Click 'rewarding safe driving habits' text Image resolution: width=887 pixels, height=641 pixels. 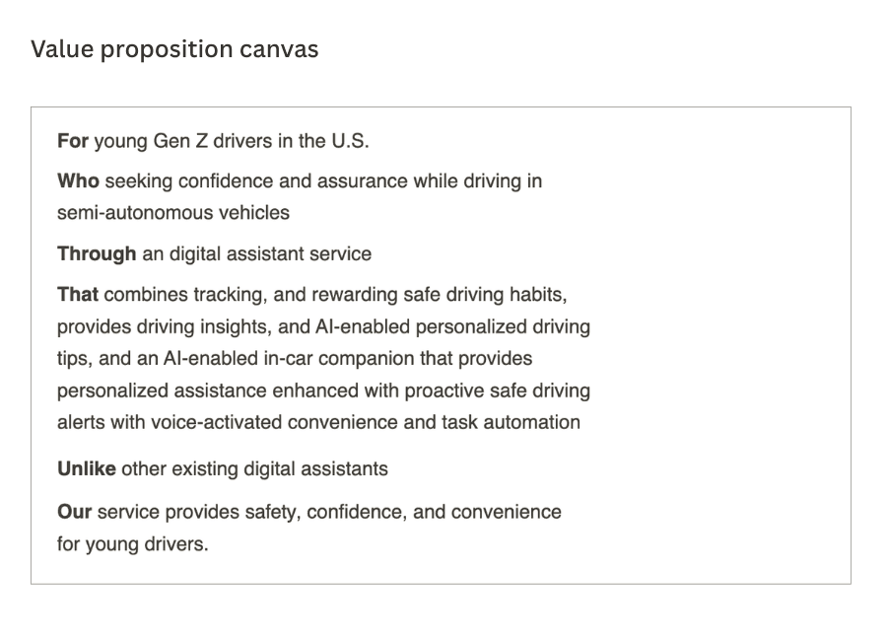[x=438, y=295]
